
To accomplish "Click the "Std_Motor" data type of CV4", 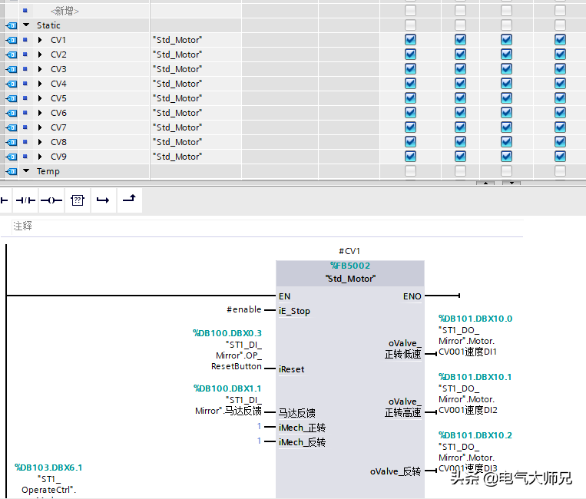I will [x=178, y=84].
